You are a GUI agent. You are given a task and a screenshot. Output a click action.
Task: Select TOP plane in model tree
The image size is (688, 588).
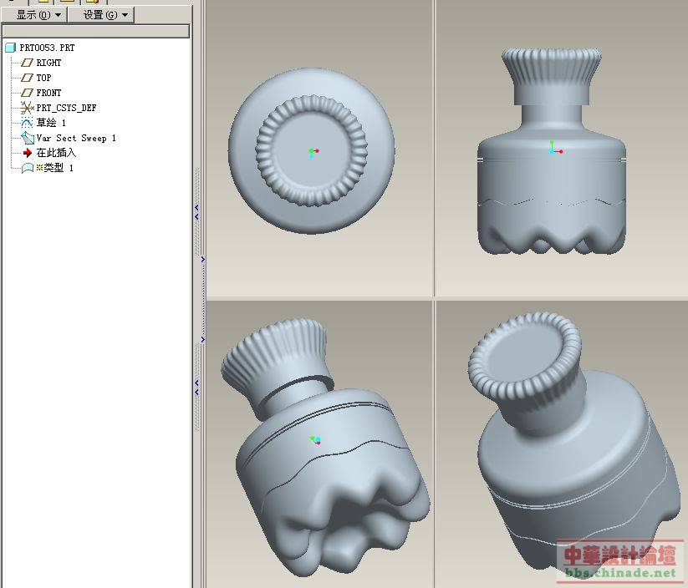tap(43, 78)
